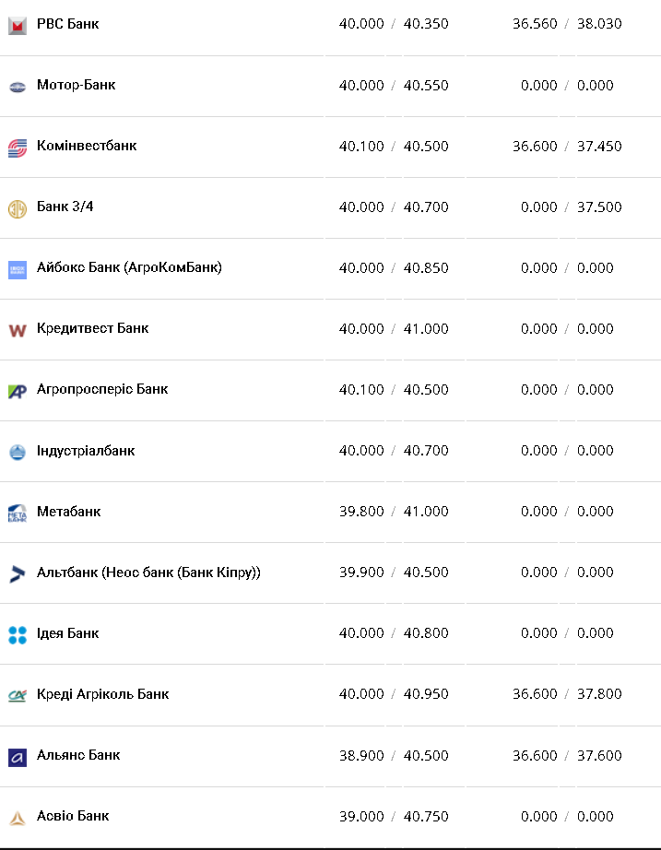Click the Комінвестбанк logo icon
Screen dimensions: 661x850
pos(17,148)
